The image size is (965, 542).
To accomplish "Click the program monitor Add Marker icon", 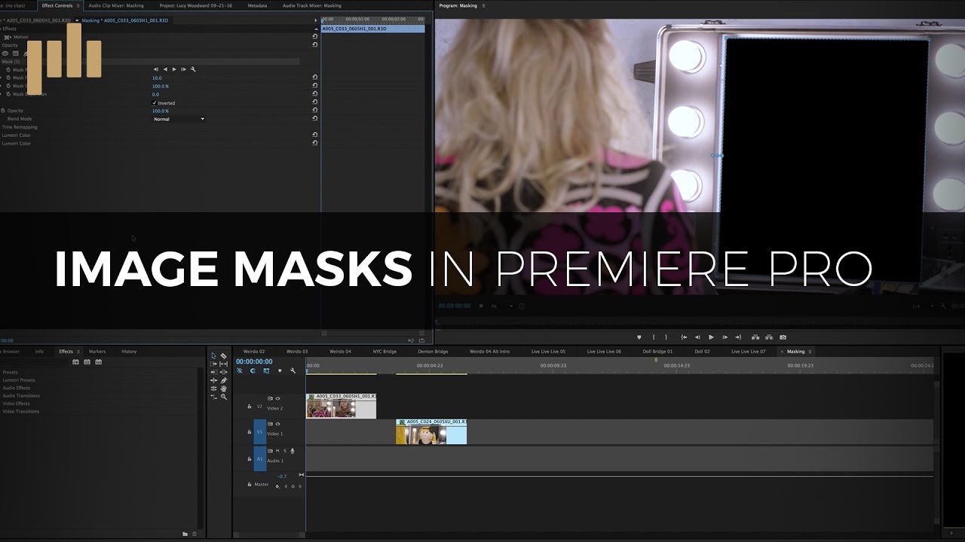I will [639, 337].
